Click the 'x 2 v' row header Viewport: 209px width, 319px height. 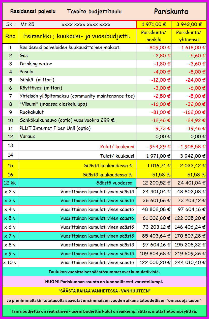tap(11, 192)
